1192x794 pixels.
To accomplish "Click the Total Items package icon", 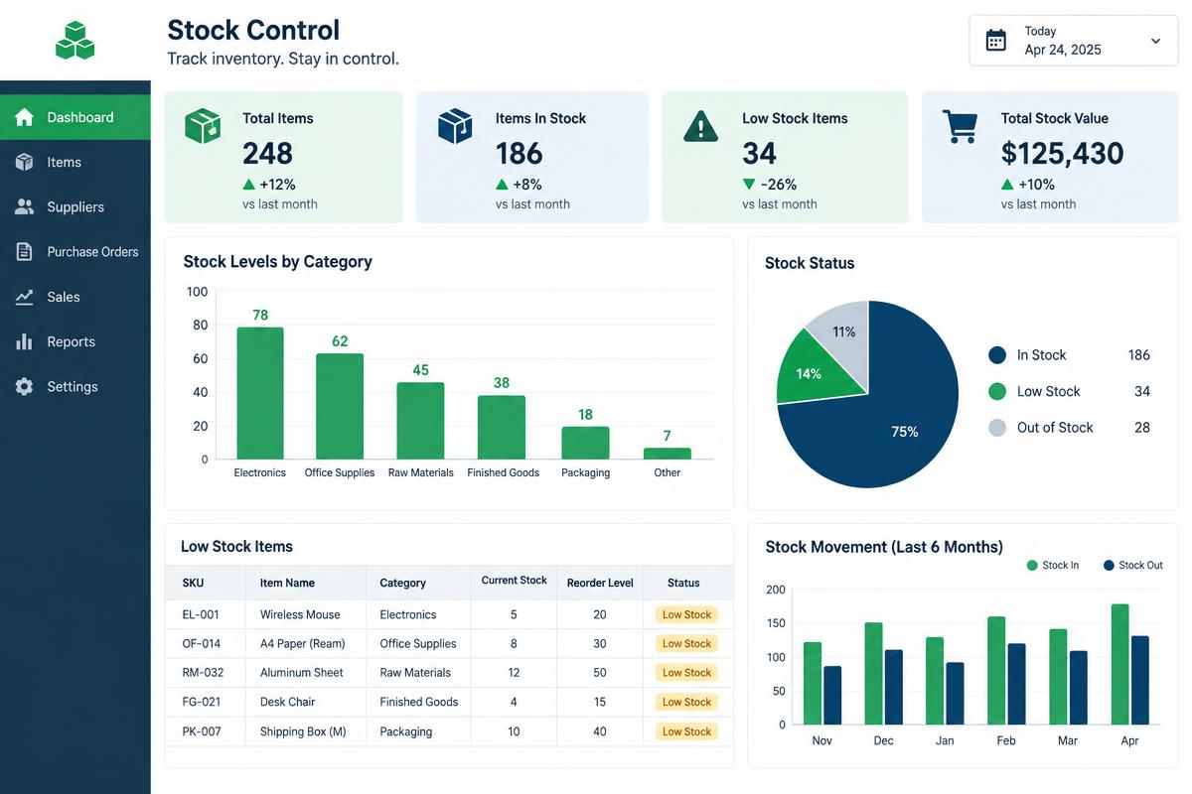I will click(x=203, y=127).
